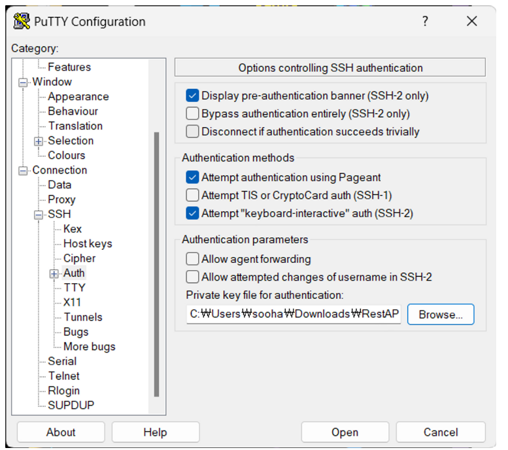Select the SUPDUP category
The height and width of the screenshot is (450, 508).
click(x=71, y=406)
